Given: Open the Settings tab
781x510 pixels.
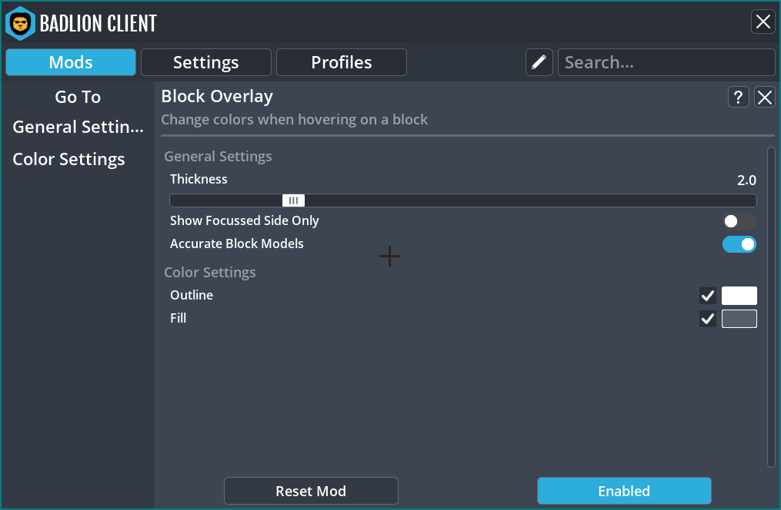Looking at the screenshot, I should click(x=206, y=62).
